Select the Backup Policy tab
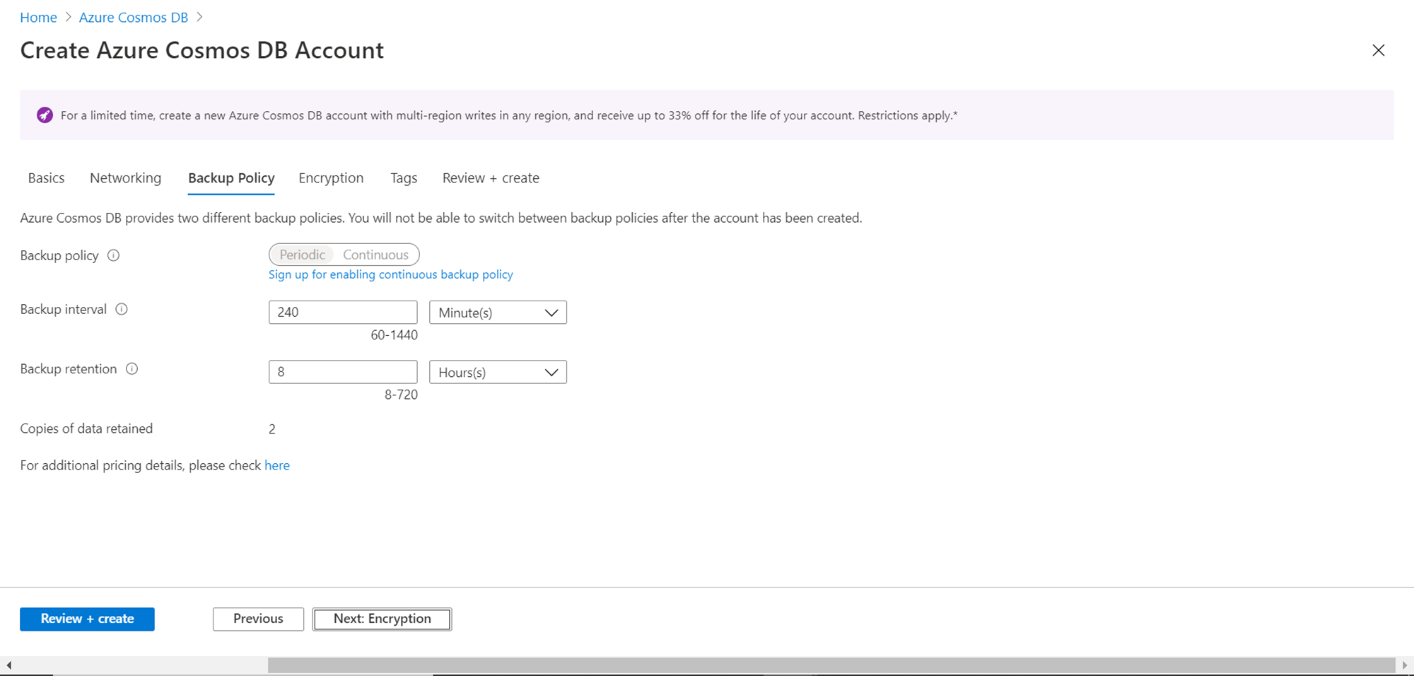 [x=231, y=178]
